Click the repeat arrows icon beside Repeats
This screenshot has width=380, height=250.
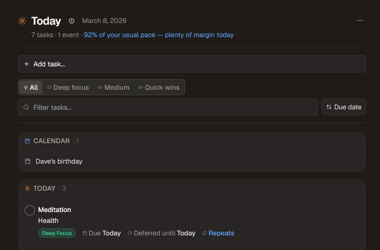coord(204,233)
